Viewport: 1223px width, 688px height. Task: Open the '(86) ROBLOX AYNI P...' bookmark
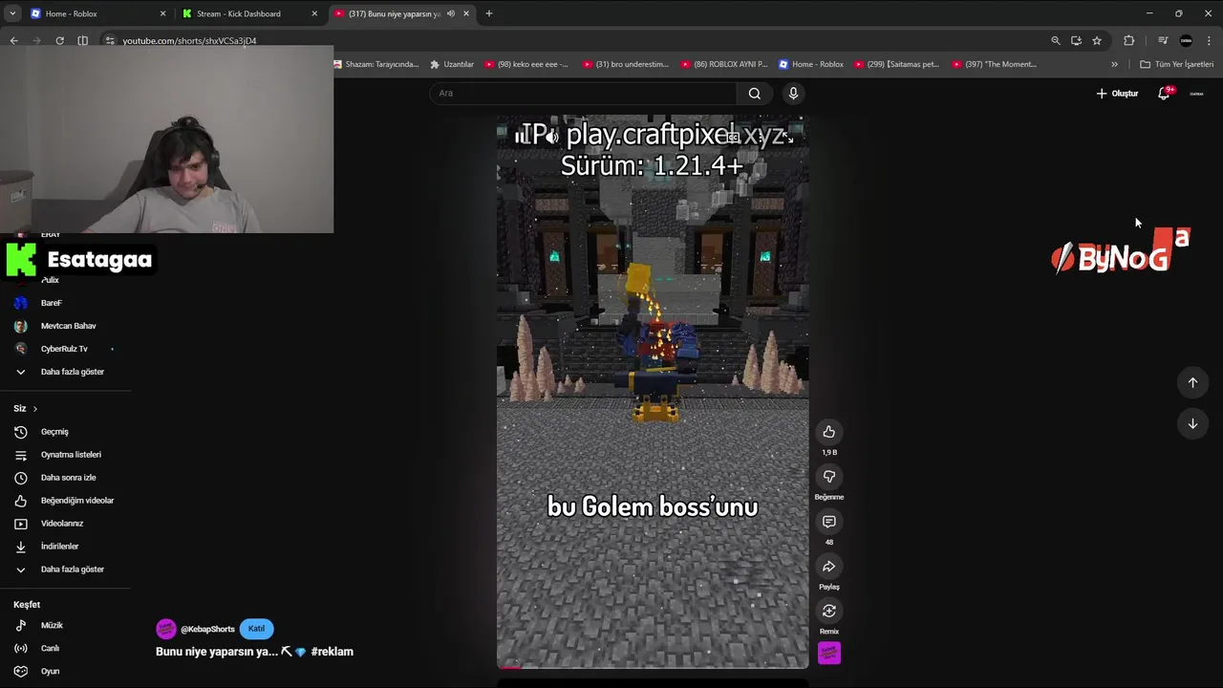point(724,64)
